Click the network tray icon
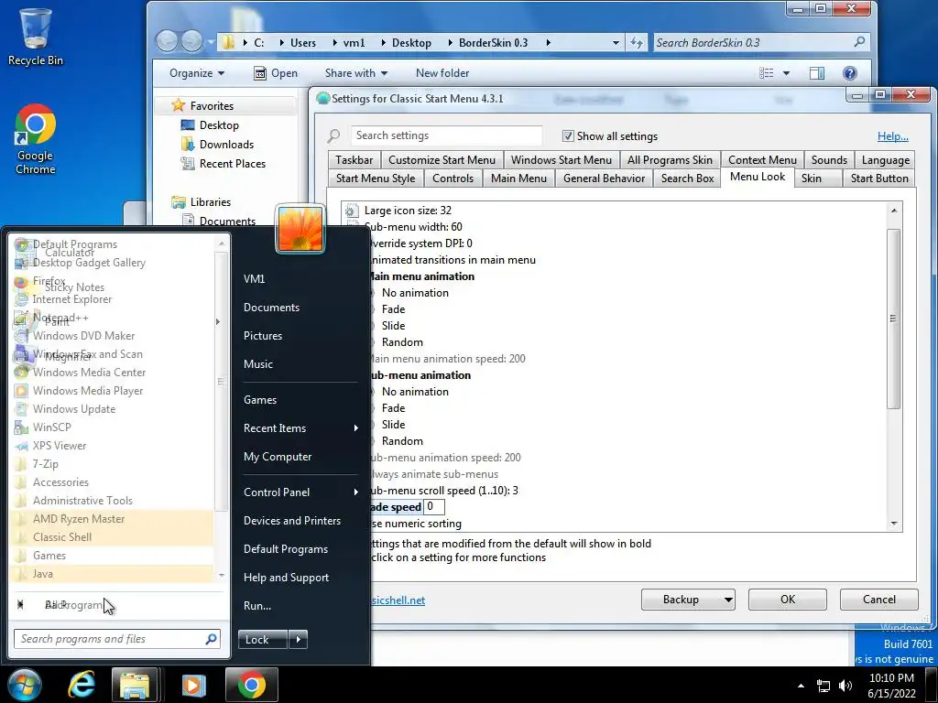The height and width of the screenshot is (703, 938). tap(823, 686)
